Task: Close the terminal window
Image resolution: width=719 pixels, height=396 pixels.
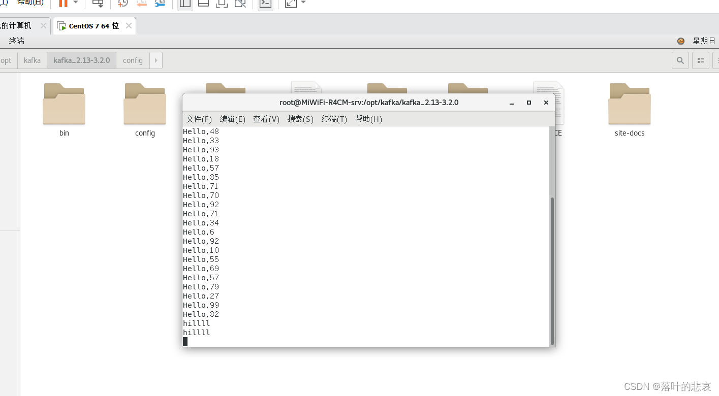Action: 546,103
